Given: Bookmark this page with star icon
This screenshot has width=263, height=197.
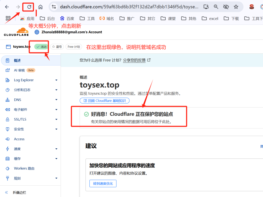Looking at the screenshot, I should (x=236, y=7).
